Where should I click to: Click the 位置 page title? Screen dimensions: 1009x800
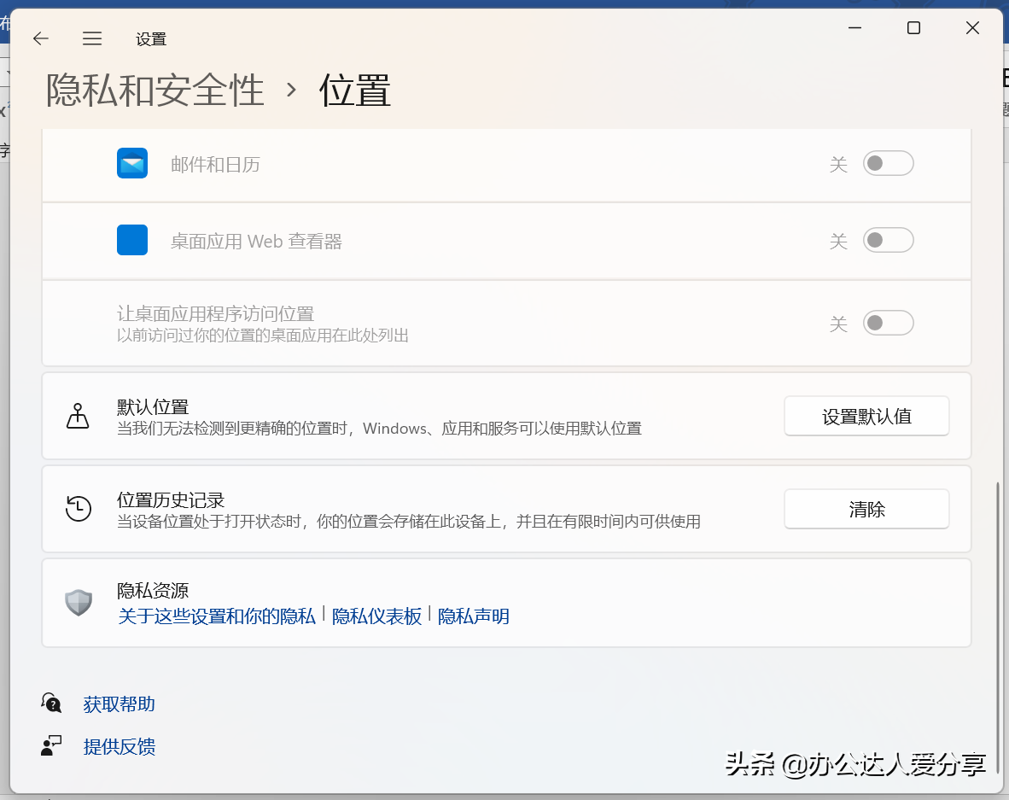point(354,90)
